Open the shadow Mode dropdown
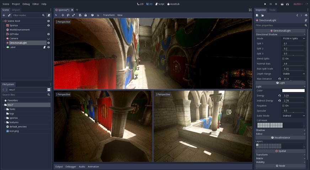 pos(293,38)
